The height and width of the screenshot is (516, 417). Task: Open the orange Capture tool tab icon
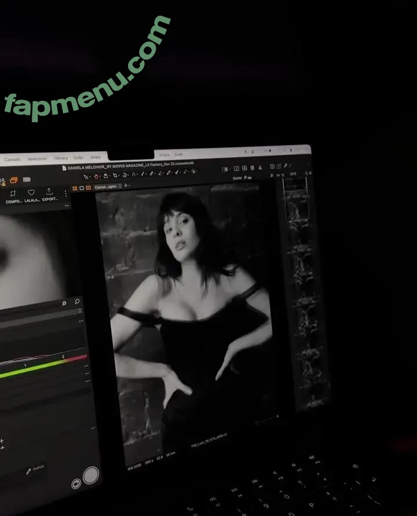click(14, 180)
